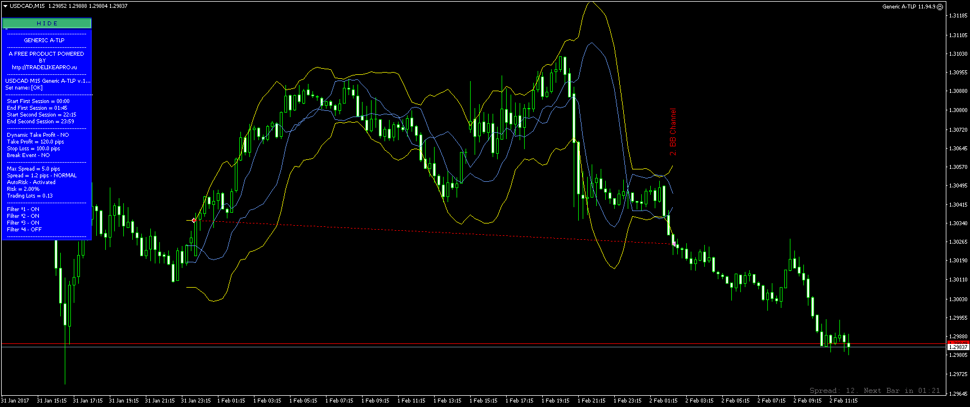Click the 1 Feb 01:15 time label
The width and height of the screenshot is (970, 407).
tap(231, 401)
